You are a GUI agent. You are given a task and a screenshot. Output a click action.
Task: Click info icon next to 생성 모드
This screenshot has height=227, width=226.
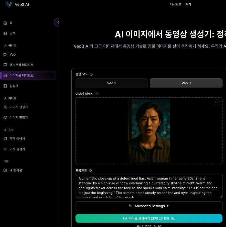pyautogui.click(x=91, y=74)
